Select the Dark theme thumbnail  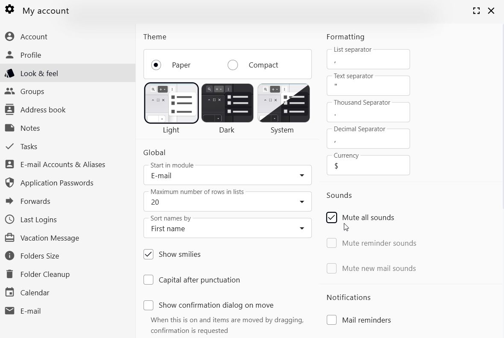point(227,103)
